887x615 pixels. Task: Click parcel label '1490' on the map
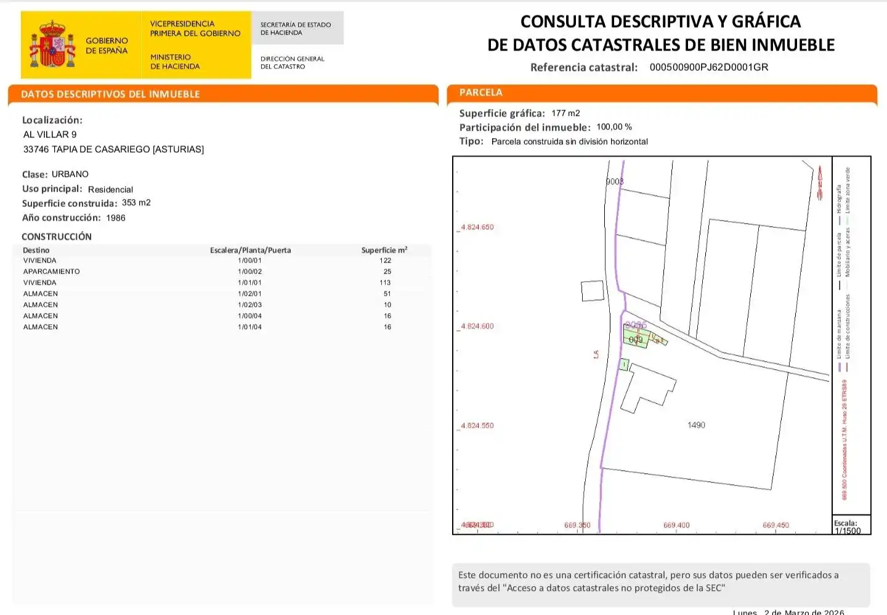pos(696,425)
